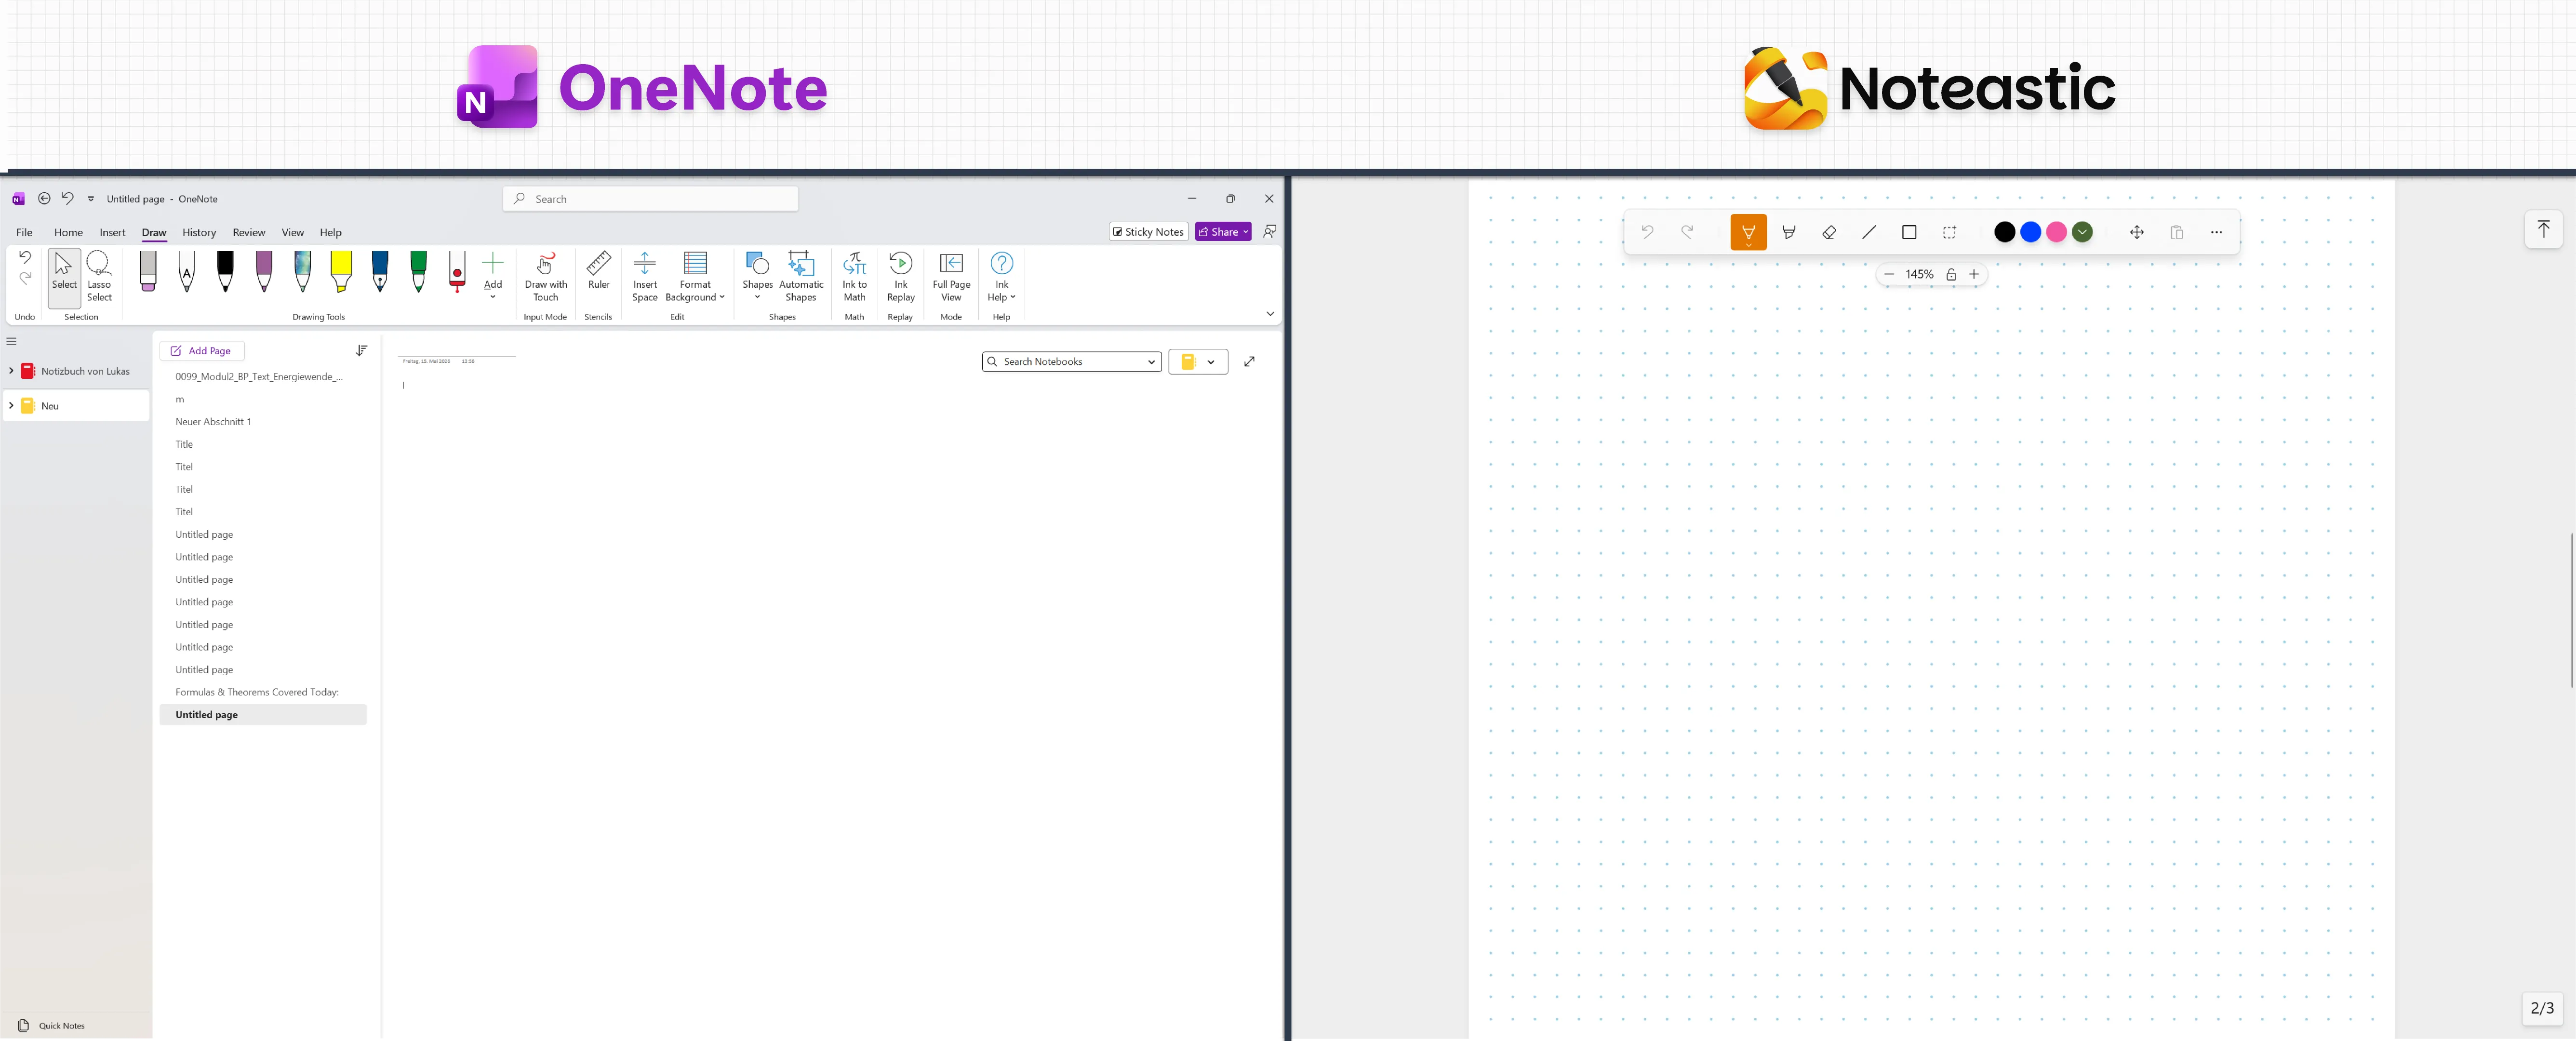This screenshot has height=1041, width=2576.
Task: Open the yellow notebook picker dropdown
Action: point(1211,362)
